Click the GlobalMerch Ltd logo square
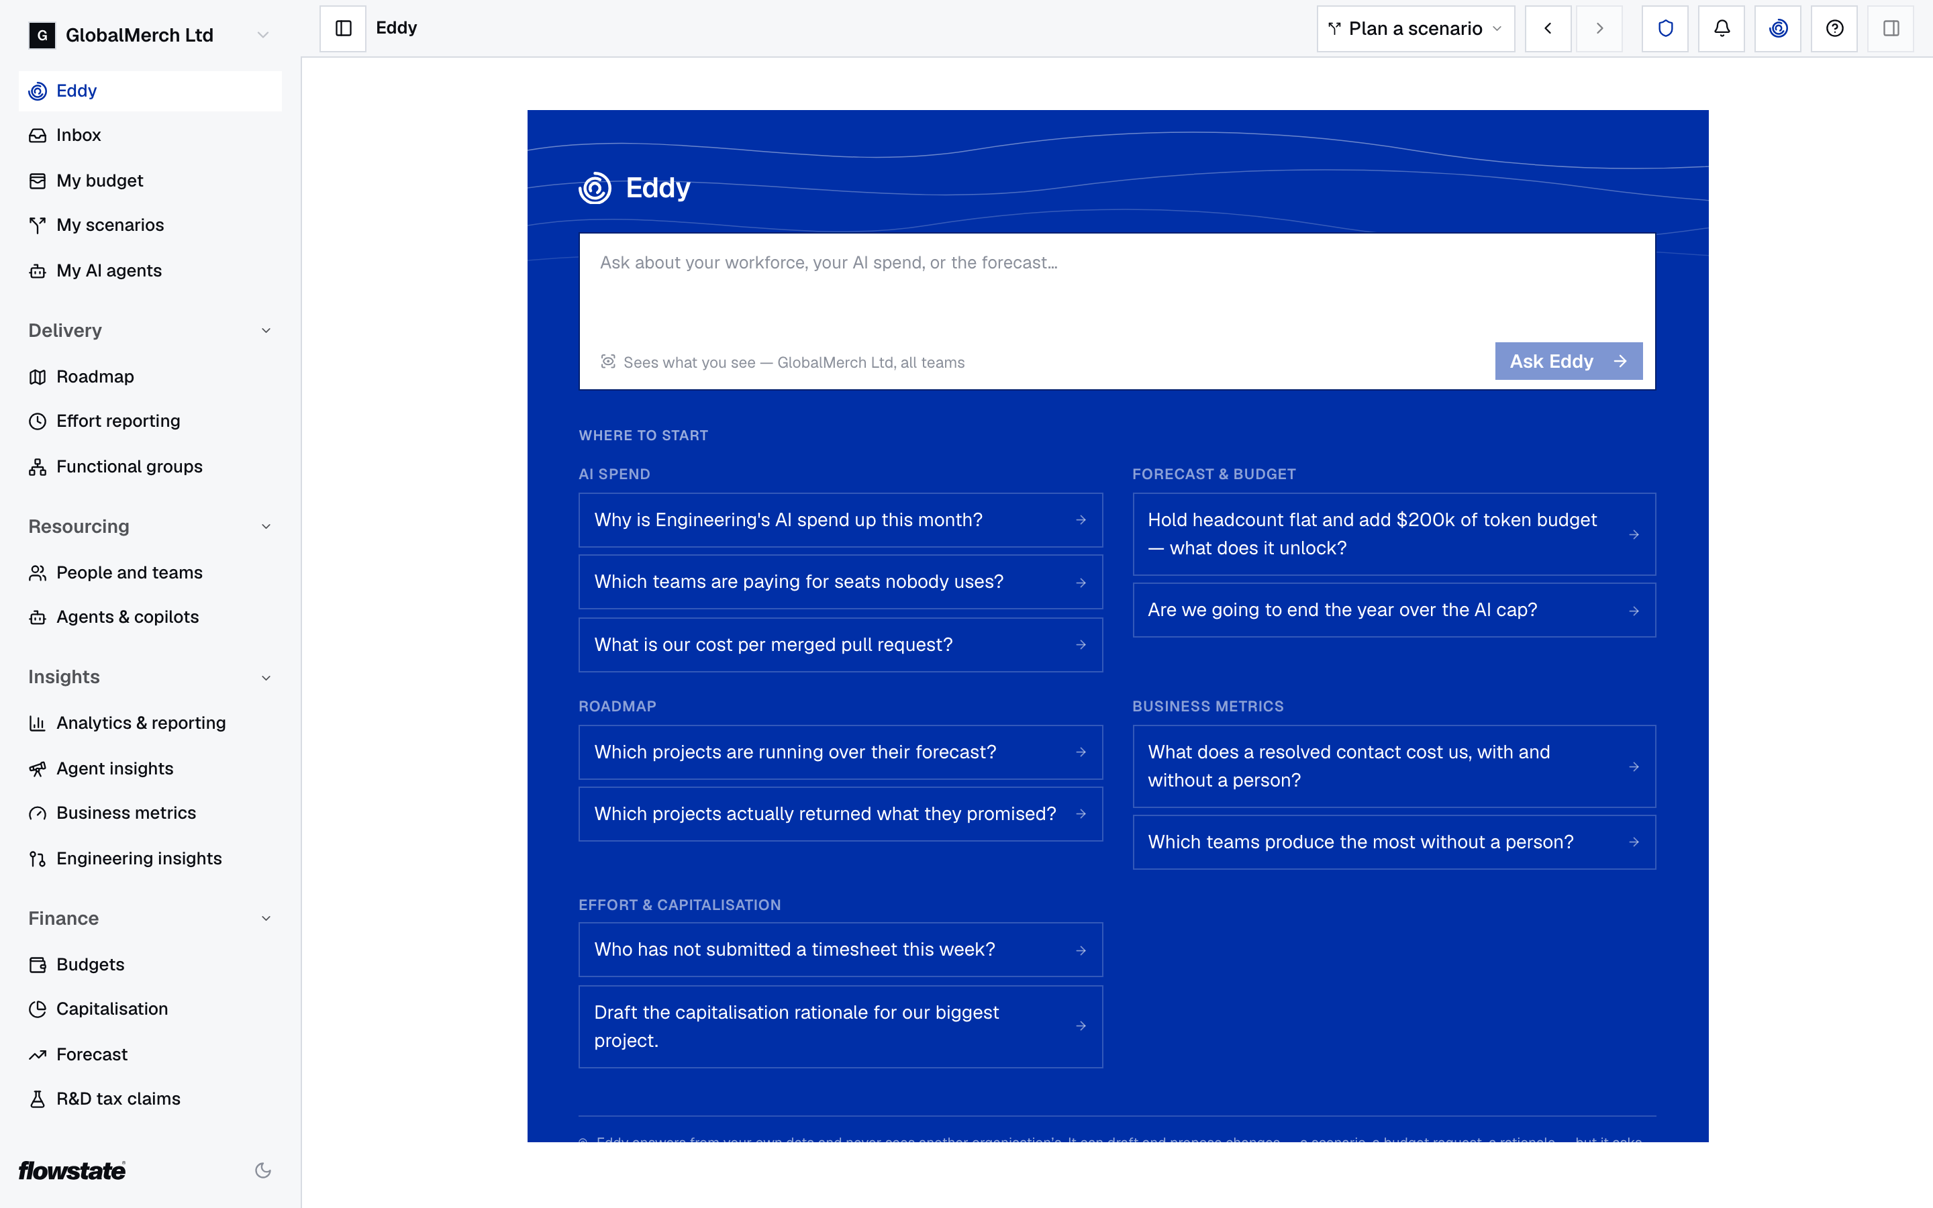This screenshot has width=1933, height=1208. coord(42,35)
